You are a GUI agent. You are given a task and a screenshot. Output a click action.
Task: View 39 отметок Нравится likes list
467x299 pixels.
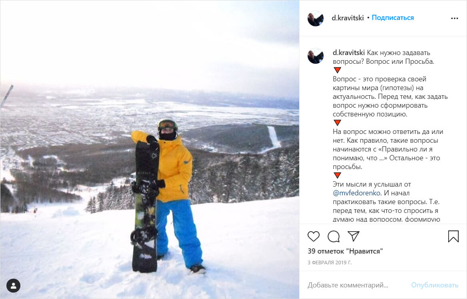click(345, 251)
